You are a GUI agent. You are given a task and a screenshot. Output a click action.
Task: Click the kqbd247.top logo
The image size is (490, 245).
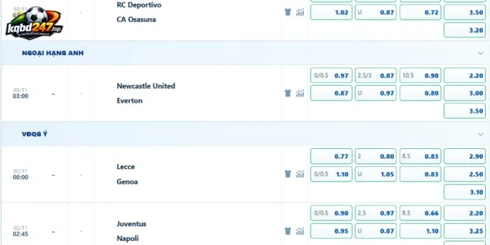tap(34, 23)
